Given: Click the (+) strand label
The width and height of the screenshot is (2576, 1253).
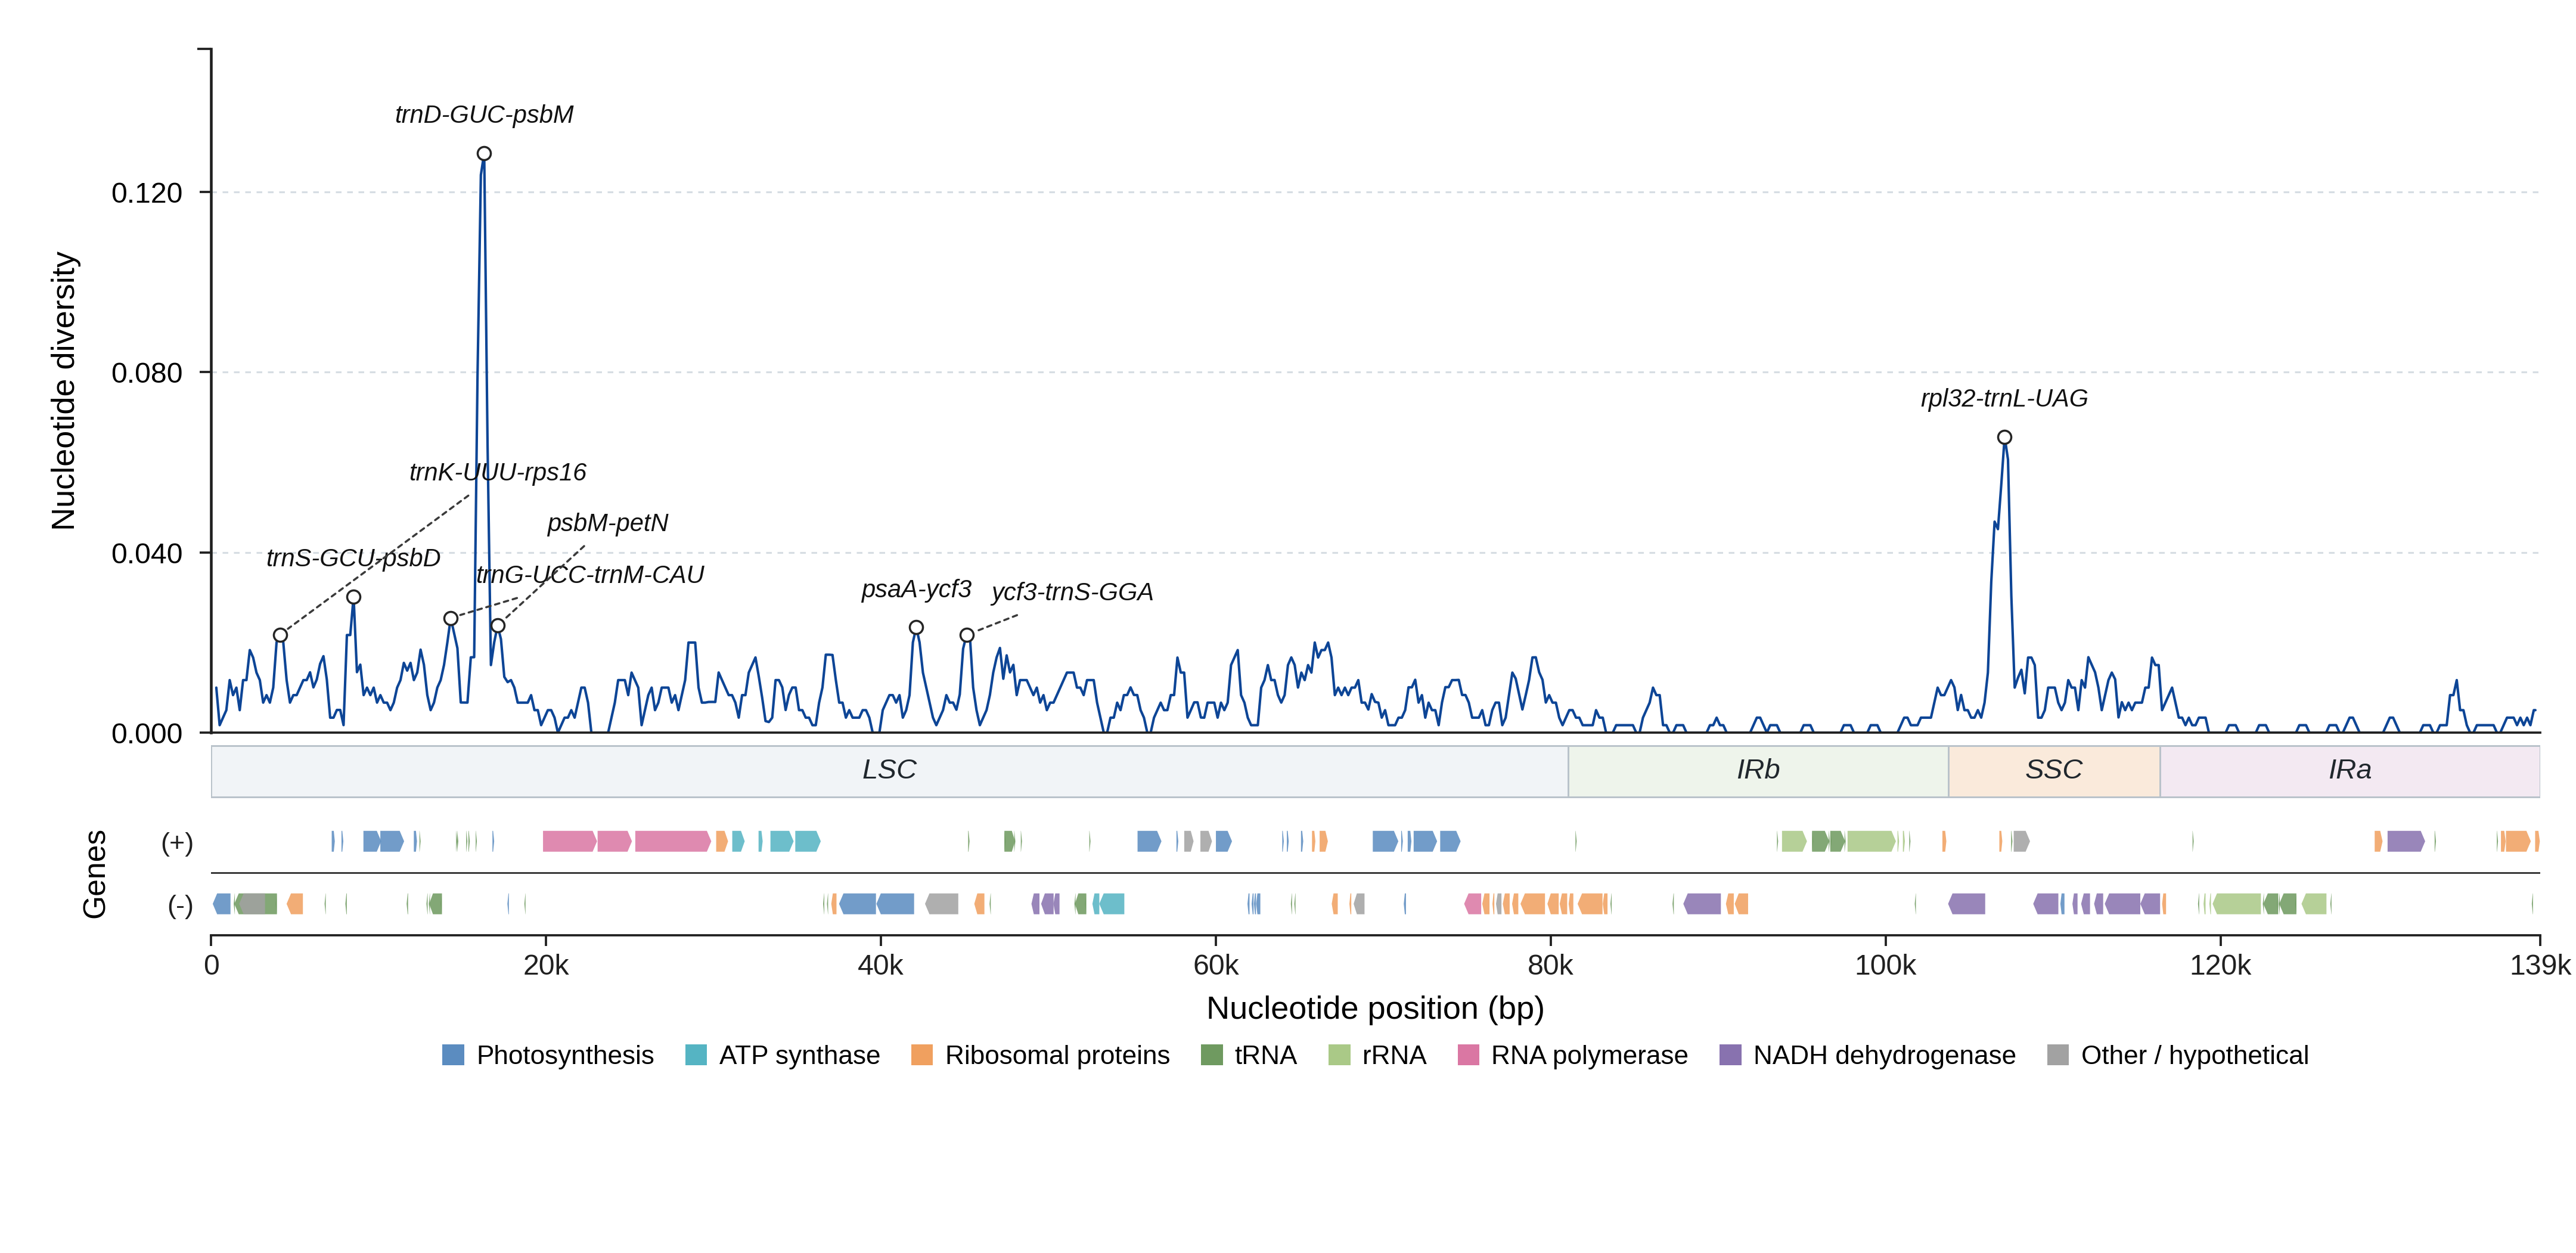Looking at the screenshot, I should 177,842.
